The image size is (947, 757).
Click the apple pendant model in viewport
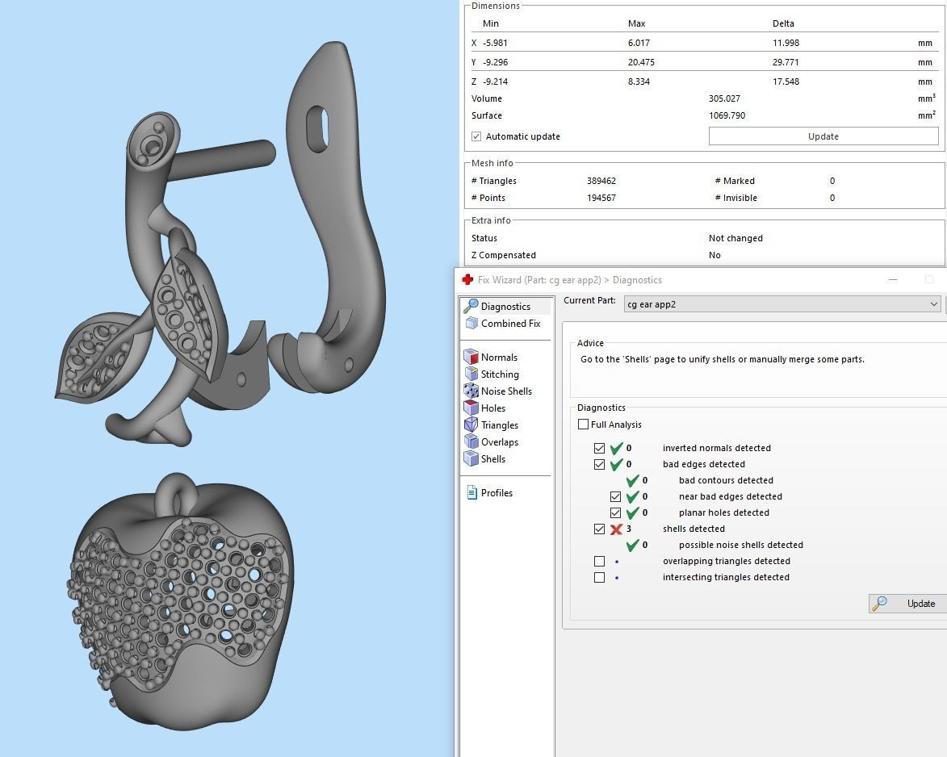[x=181, y=604]
